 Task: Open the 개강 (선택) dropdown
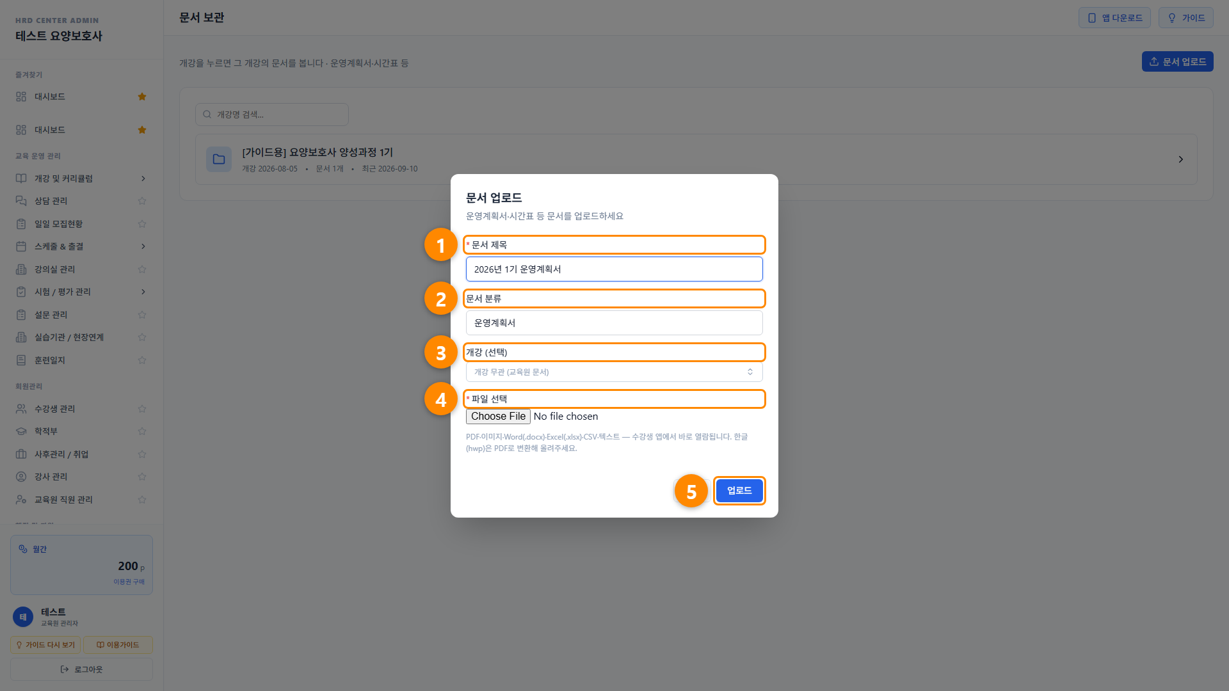click(x=614, y=372)
